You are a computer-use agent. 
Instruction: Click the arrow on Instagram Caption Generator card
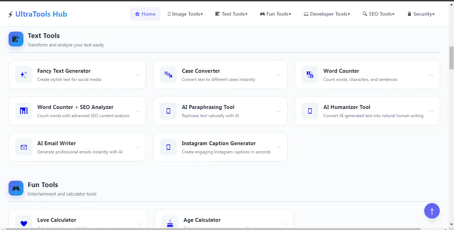(x=279, y=147)
